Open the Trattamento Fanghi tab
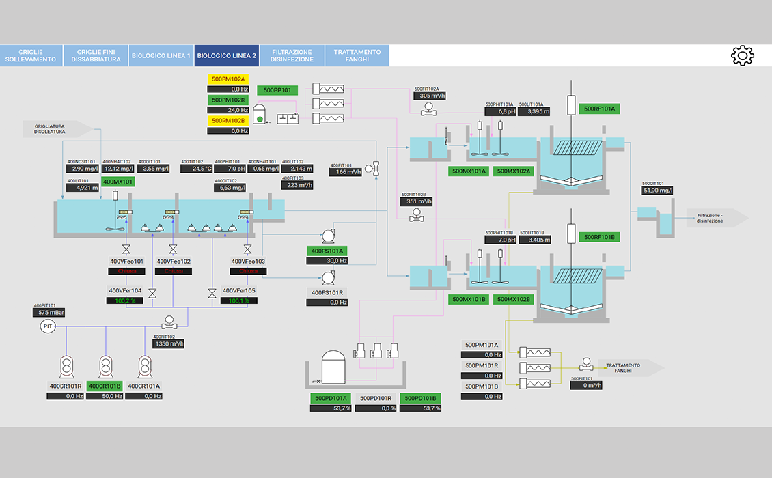The image size is (772, 478). pos(357,56)
